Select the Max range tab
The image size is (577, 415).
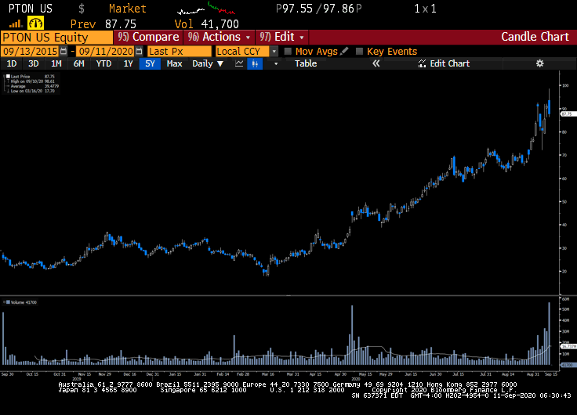(x=174, y=63)
